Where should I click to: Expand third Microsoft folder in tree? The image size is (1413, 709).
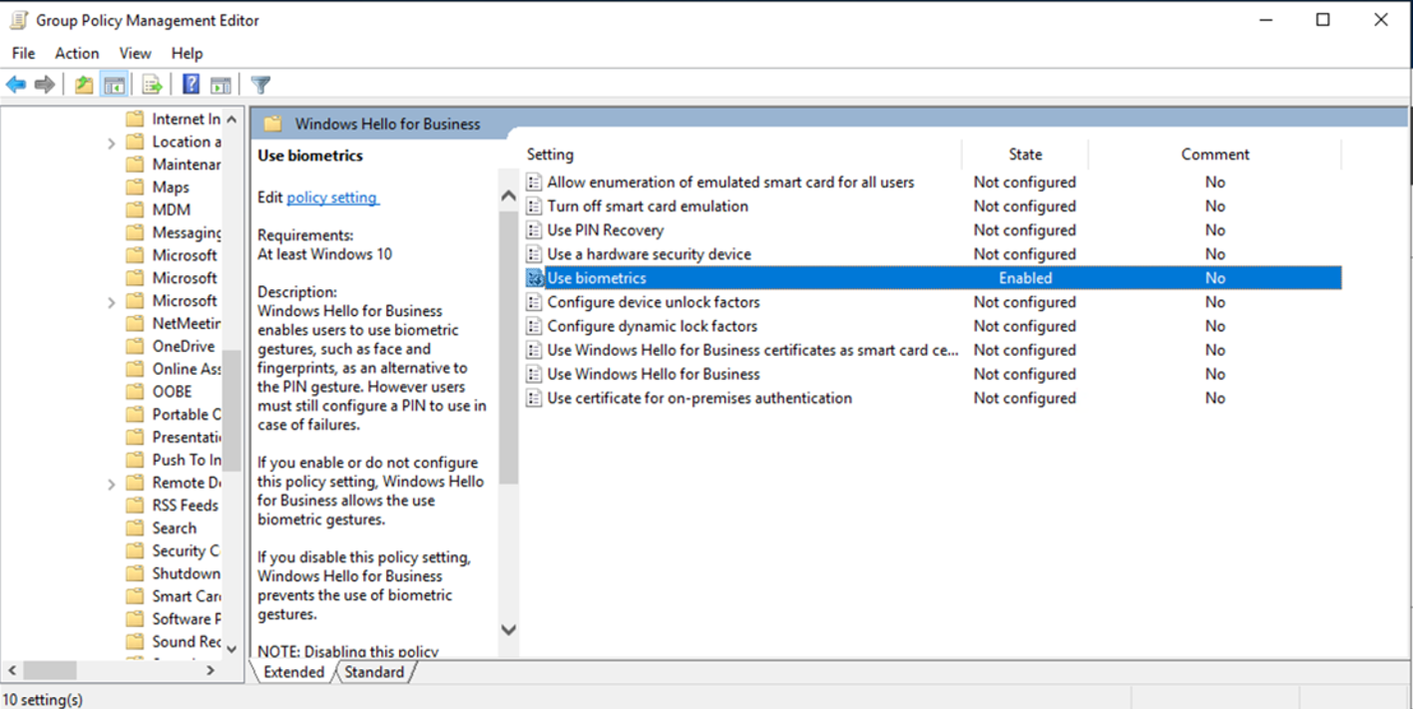point(112,301)
